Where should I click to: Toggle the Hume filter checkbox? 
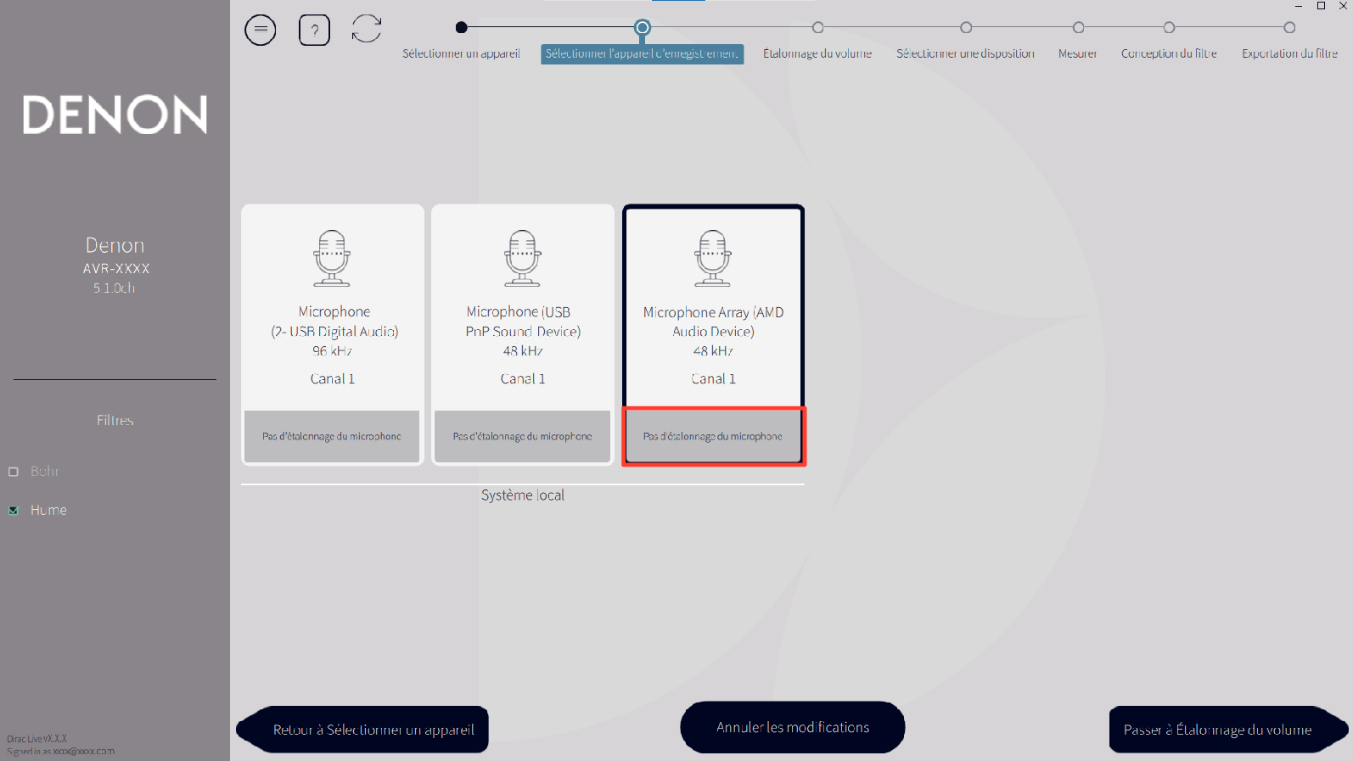pyautogui.click(x=14, y=511)
